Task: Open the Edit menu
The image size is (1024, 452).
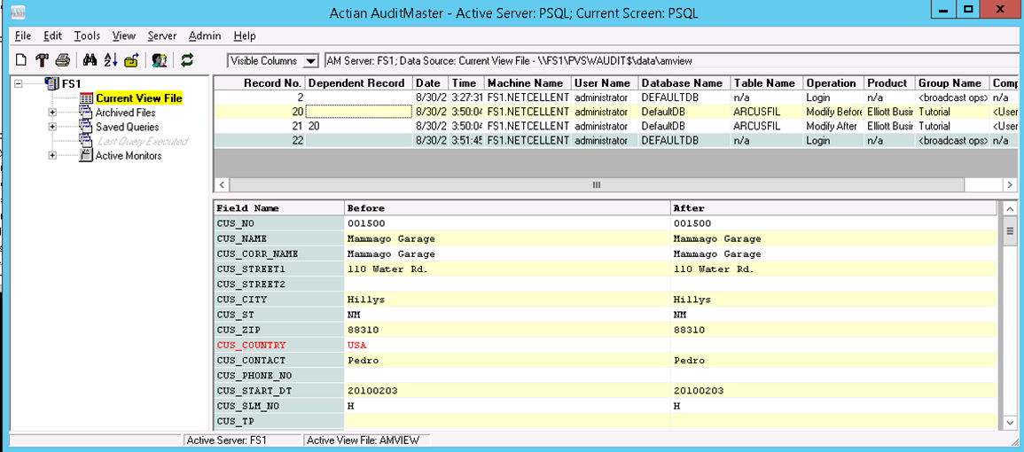Action: [53, 36]
